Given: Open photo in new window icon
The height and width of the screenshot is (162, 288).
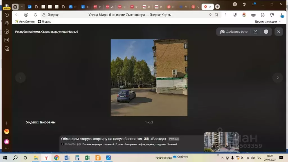Looking at the screenshot, I should pos(255,32).
